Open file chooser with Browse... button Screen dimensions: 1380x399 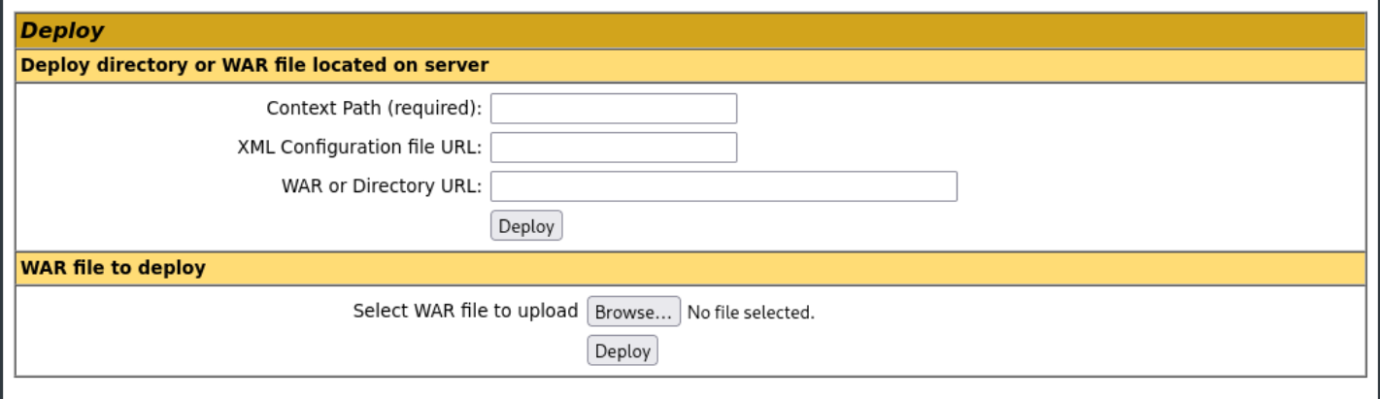634,312
